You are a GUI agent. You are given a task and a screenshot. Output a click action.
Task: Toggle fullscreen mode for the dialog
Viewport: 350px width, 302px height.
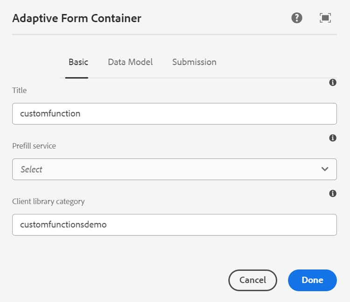[325, 18]
